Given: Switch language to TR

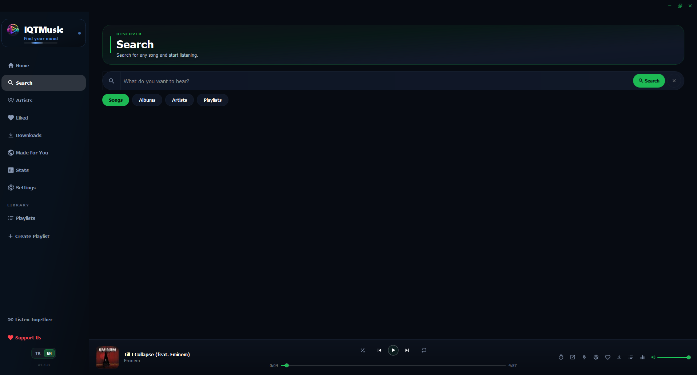Looking at the screenshot, I should coord(38,353).
